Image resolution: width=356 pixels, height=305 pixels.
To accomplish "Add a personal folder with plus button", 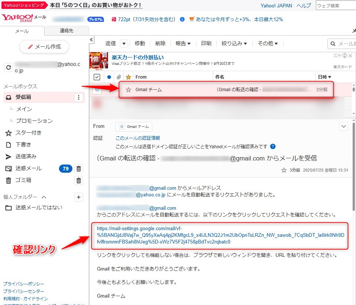I will pos(79,197).
